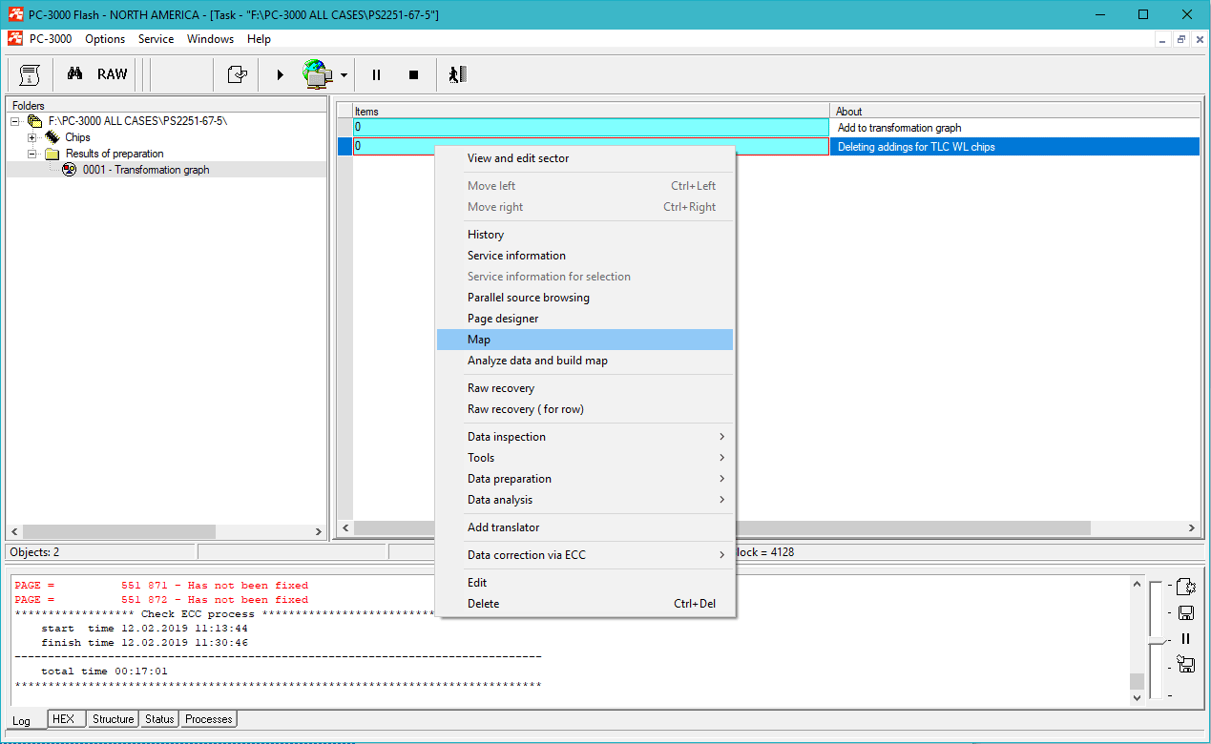The image size is (1211, 744).
Task: Click the log scrollbar down arrow
Action: 1136,697
